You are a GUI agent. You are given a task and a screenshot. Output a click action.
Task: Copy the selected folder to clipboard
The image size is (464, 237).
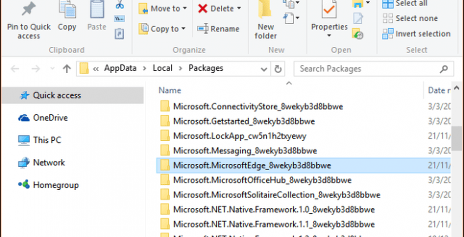click(x=67, y=16)
